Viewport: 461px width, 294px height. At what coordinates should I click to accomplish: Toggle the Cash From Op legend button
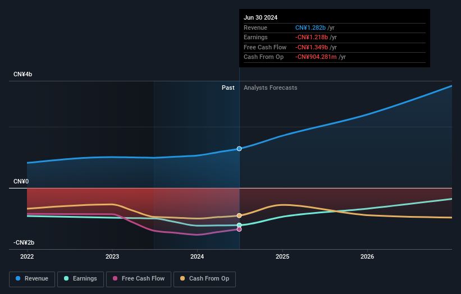point(204,279)
